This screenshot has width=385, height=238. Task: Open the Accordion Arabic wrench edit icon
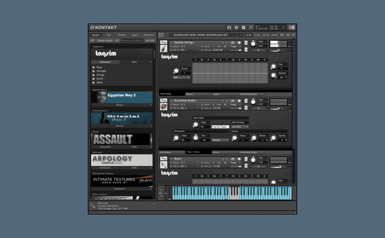164,100
